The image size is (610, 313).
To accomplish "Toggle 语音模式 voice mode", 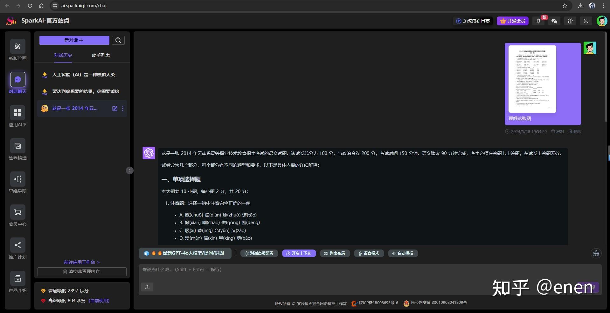I will click(x=369, y=253).
